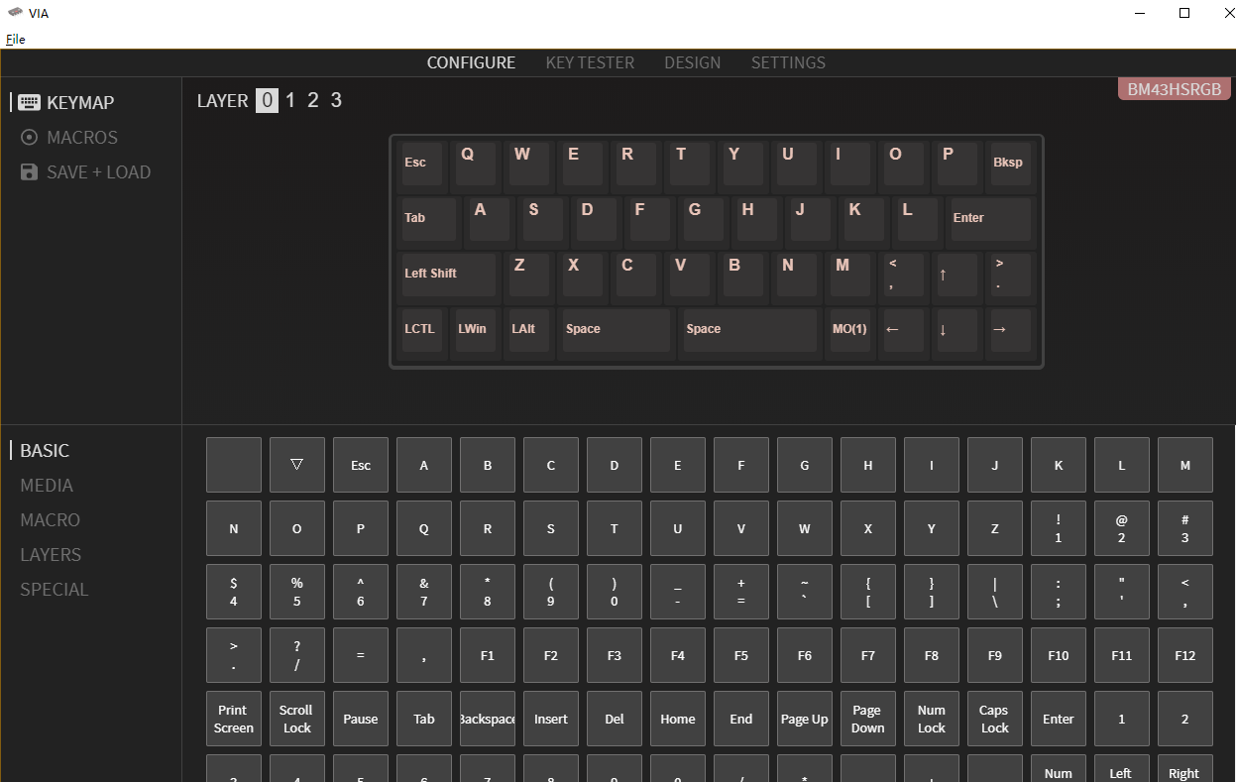Select the MO(1) key on keyboard
The image size is (1236, 782).
click(849, 330)
